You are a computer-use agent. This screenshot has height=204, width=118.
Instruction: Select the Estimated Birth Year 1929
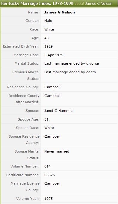(49, 46)
